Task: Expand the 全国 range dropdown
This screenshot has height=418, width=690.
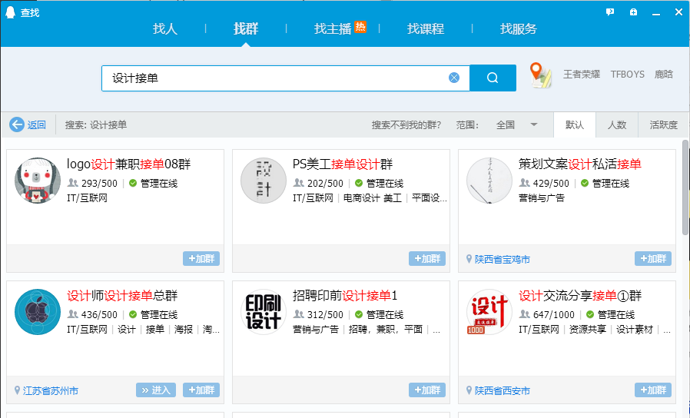Action: point(533,124)
